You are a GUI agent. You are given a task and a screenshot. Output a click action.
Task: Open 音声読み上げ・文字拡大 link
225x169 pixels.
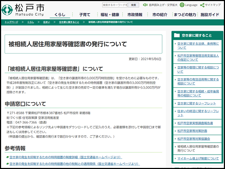click(x=163, y=5)
